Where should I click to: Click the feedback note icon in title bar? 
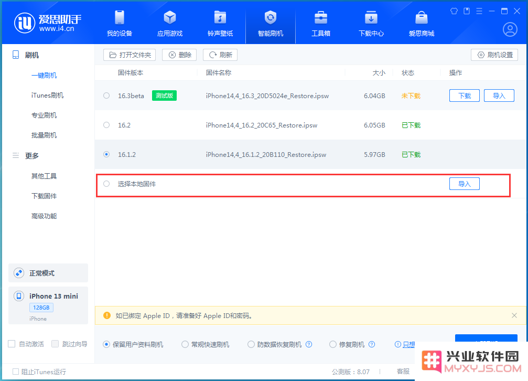[467, 11]
